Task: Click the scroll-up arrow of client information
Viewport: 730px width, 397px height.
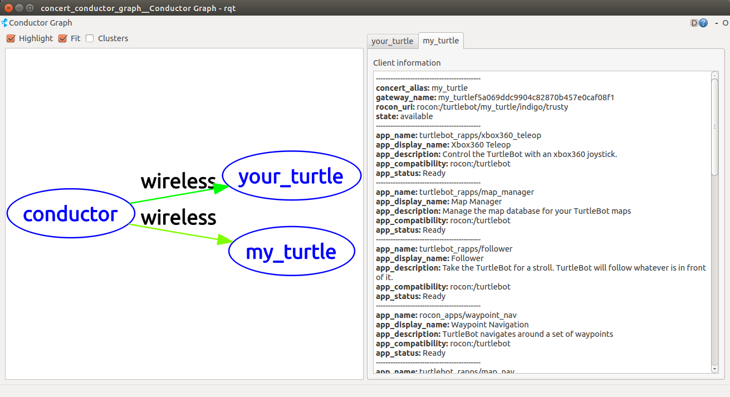Action: pos(714,75)
